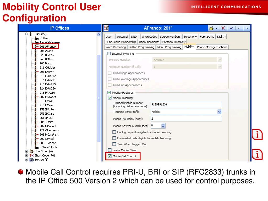Click the Service globe icon
The width and height of the screenshot is (268, 201).
[31, 160]
